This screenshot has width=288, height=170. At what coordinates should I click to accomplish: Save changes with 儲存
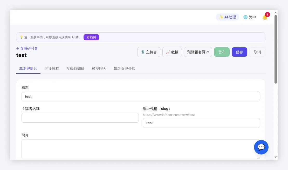tap(239, 52)
